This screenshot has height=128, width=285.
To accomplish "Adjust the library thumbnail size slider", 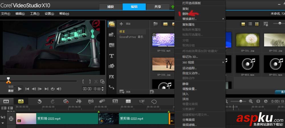I will [x=280, y=23].
